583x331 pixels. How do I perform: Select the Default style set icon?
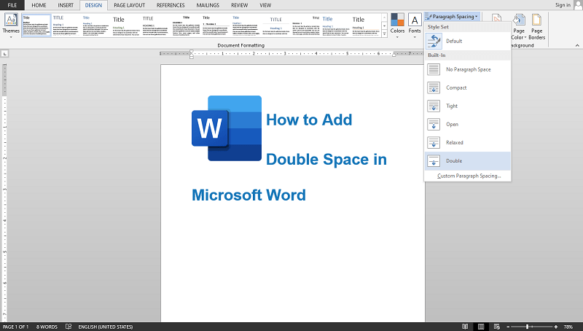pos(434,42)
